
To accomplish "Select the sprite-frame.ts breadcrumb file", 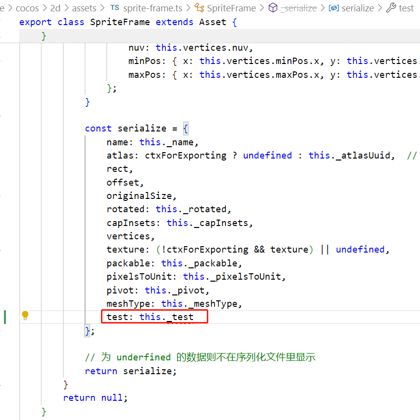I will [153, 8].
